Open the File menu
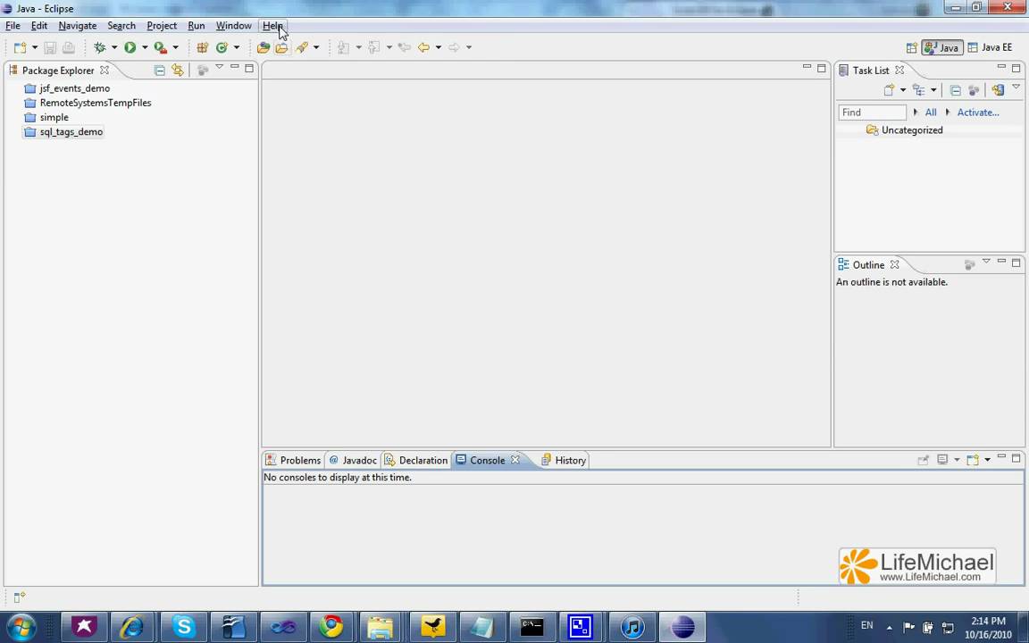 tap(13, 26)
